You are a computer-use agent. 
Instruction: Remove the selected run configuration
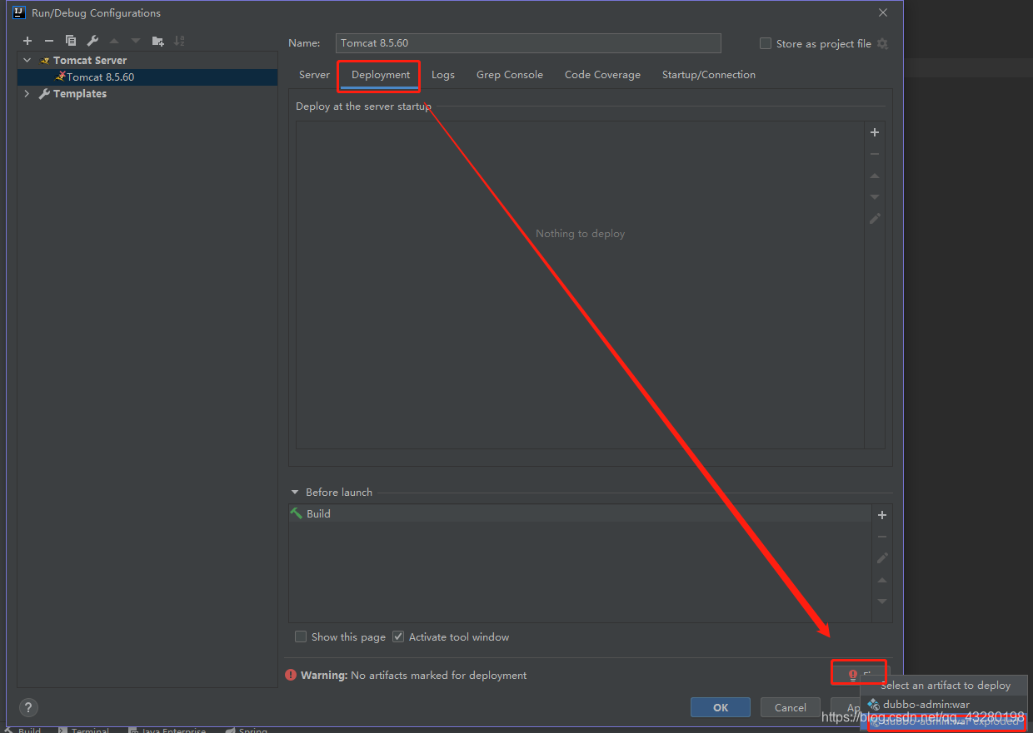[x=49, y=41]
